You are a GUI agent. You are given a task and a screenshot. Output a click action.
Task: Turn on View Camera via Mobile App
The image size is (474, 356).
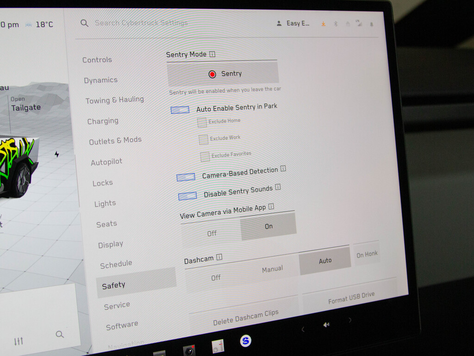[268, 226]
